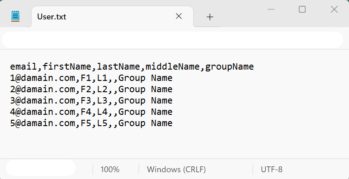Click the line 5@damain.com,F5,L5

pos(91,123)
